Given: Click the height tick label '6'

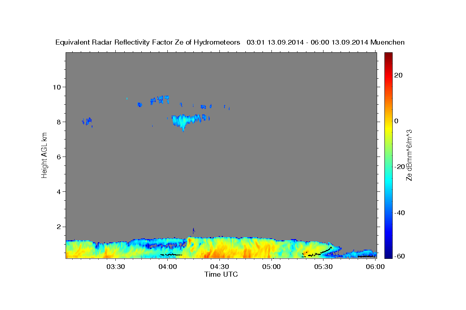Looking at the screenshot, I should [59, 157].
